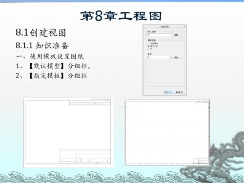The image size is (244, 183).
Task: Select the first template radio option
Action: (148, 43)
